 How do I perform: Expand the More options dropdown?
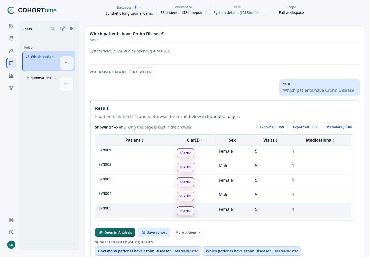point(188,233)
